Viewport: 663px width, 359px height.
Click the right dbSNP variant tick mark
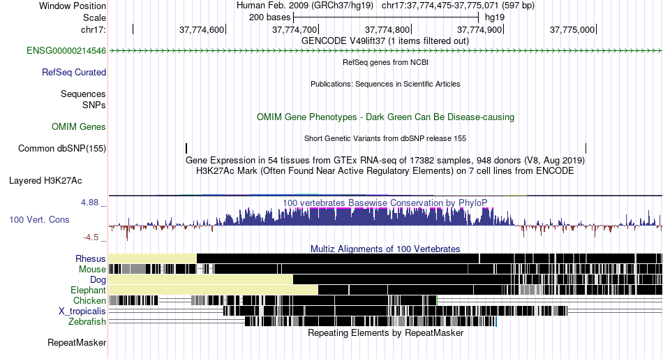pyautogui.click(x=586, y=148)
